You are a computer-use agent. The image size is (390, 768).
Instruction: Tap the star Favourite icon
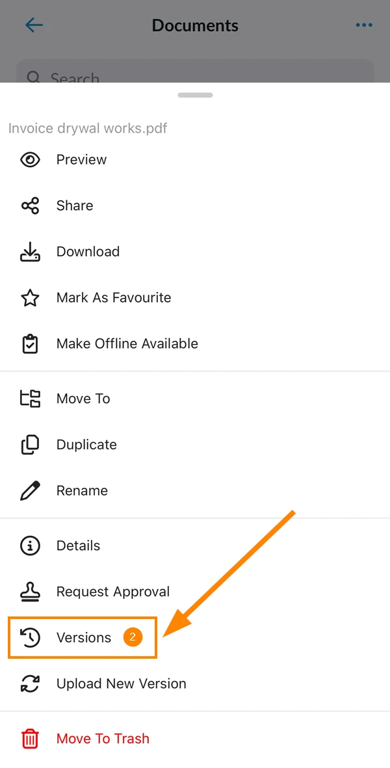coord(31,298)
